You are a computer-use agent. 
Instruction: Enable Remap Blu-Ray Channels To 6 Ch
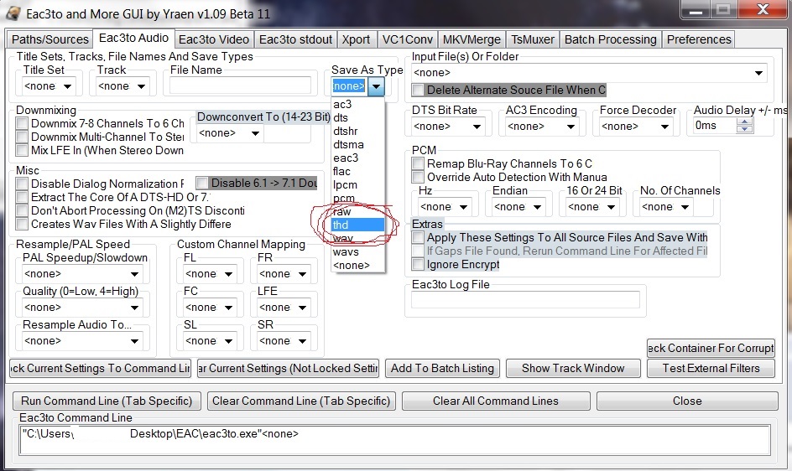point(418,163)
